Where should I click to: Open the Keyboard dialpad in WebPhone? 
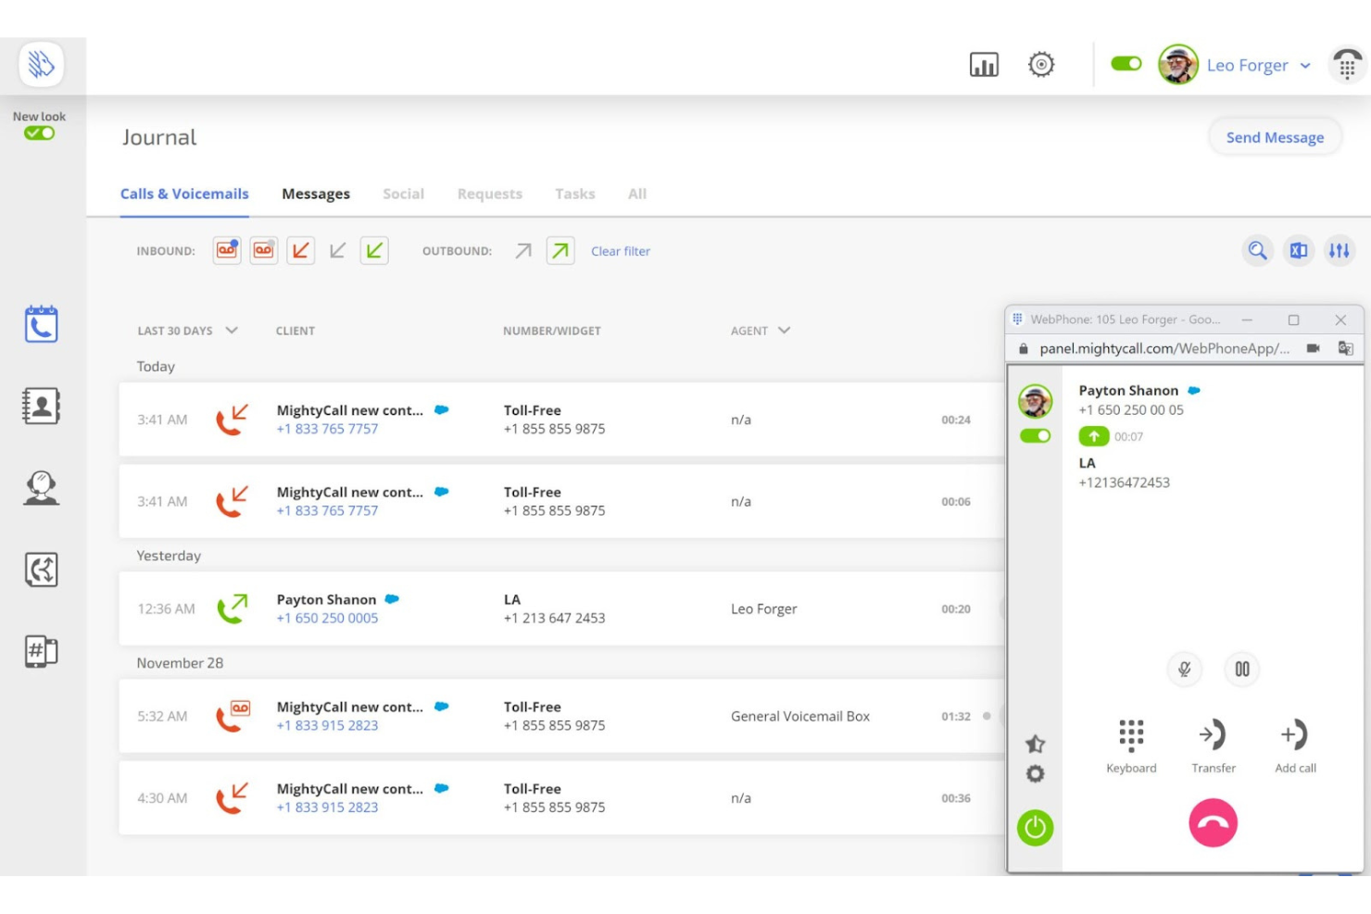1130,736
